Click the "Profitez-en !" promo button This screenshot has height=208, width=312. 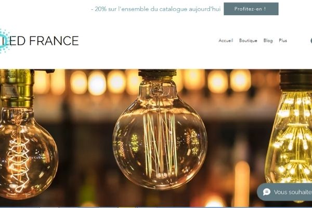click(251, 9)
